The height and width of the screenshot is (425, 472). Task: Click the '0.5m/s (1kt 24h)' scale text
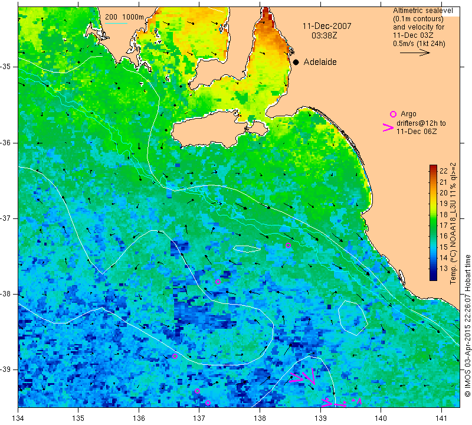[419, 43]
